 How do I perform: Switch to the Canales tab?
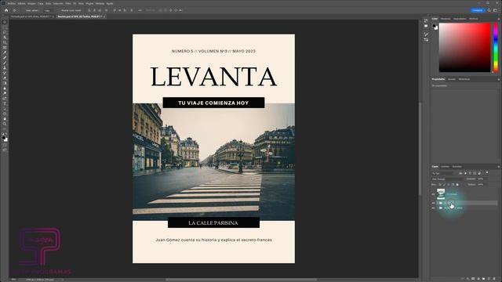(445, 167)
